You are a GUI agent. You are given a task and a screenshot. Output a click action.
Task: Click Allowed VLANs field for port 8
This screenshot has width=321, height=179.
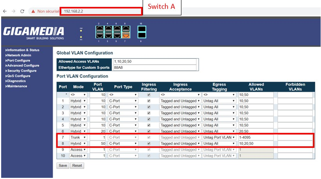tap(256, 144)
